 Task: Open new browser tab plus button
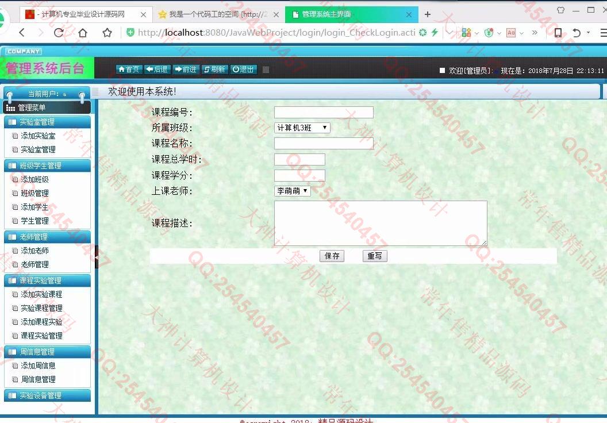tap(428, 14)
